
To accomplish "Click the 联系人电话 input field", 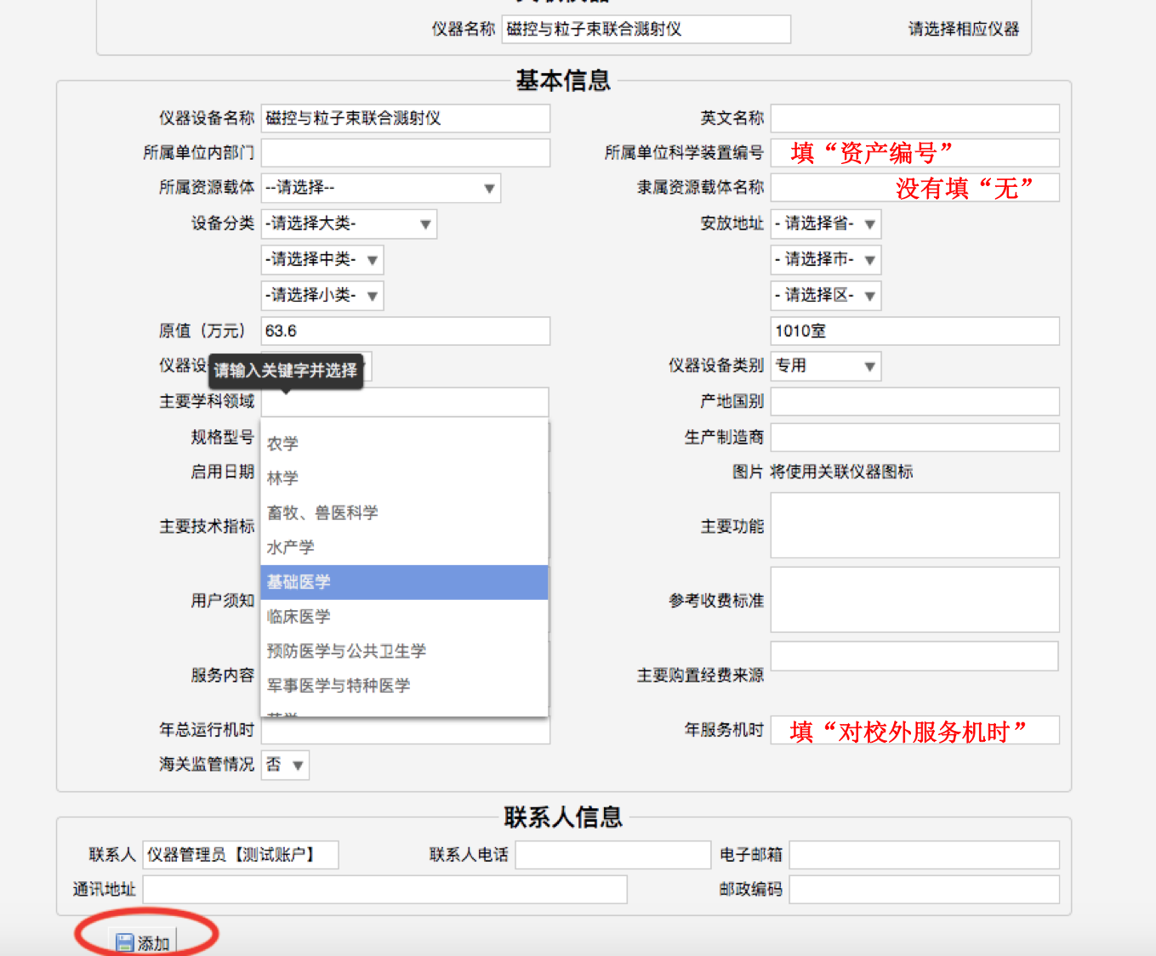I will 613,855.
